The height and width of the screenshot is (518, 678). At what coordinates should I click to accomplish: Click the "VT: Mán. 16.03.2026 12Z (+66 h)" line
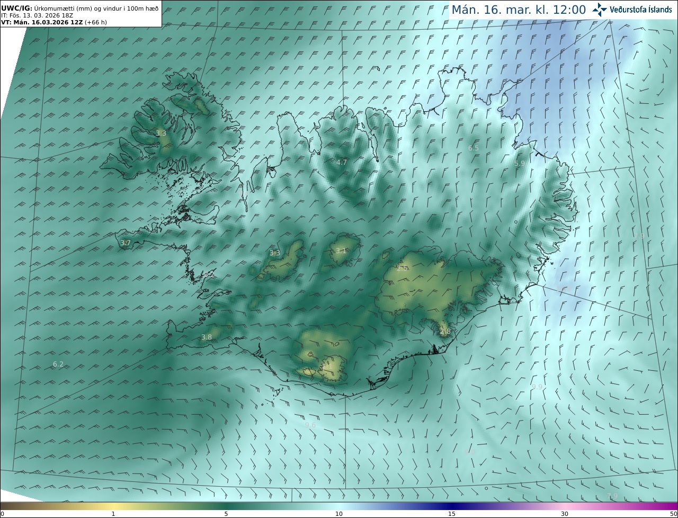coord(54,22)
